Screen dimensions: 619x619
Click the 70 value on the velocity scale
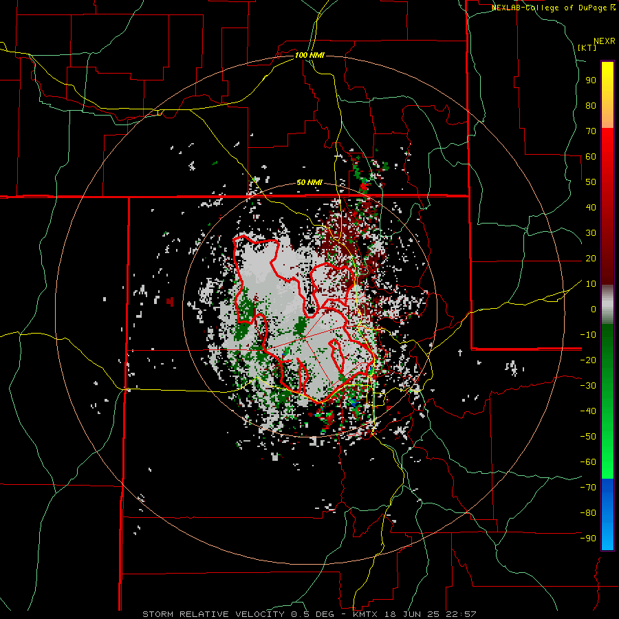tap(591, 131)
